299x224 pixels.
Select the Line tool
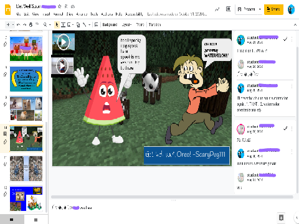point(84,25)
